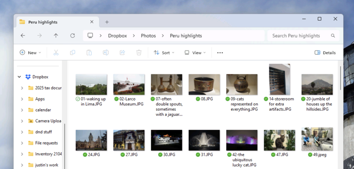This screenshot has width=354, height=169.
Task: Select the 02-Larco Museum.JPG thumbnail
Action: 129,84
